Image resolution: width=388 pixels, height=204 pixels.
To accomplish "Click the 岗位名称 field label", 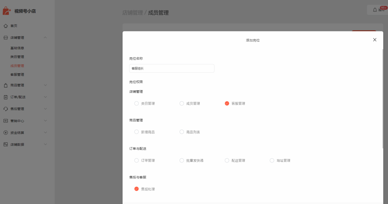I will (136, 58).
